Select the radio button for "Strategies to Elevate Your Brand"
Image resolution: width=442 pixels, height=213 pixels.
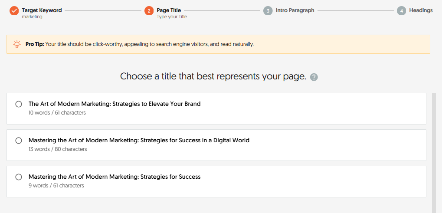pyautogui.click(x=19, y=104)
